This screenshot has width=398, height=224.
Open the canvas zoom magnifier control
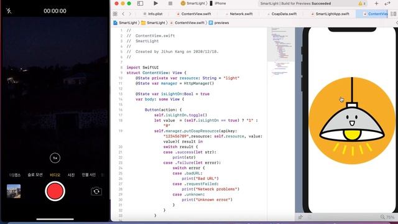click(382, 217)
